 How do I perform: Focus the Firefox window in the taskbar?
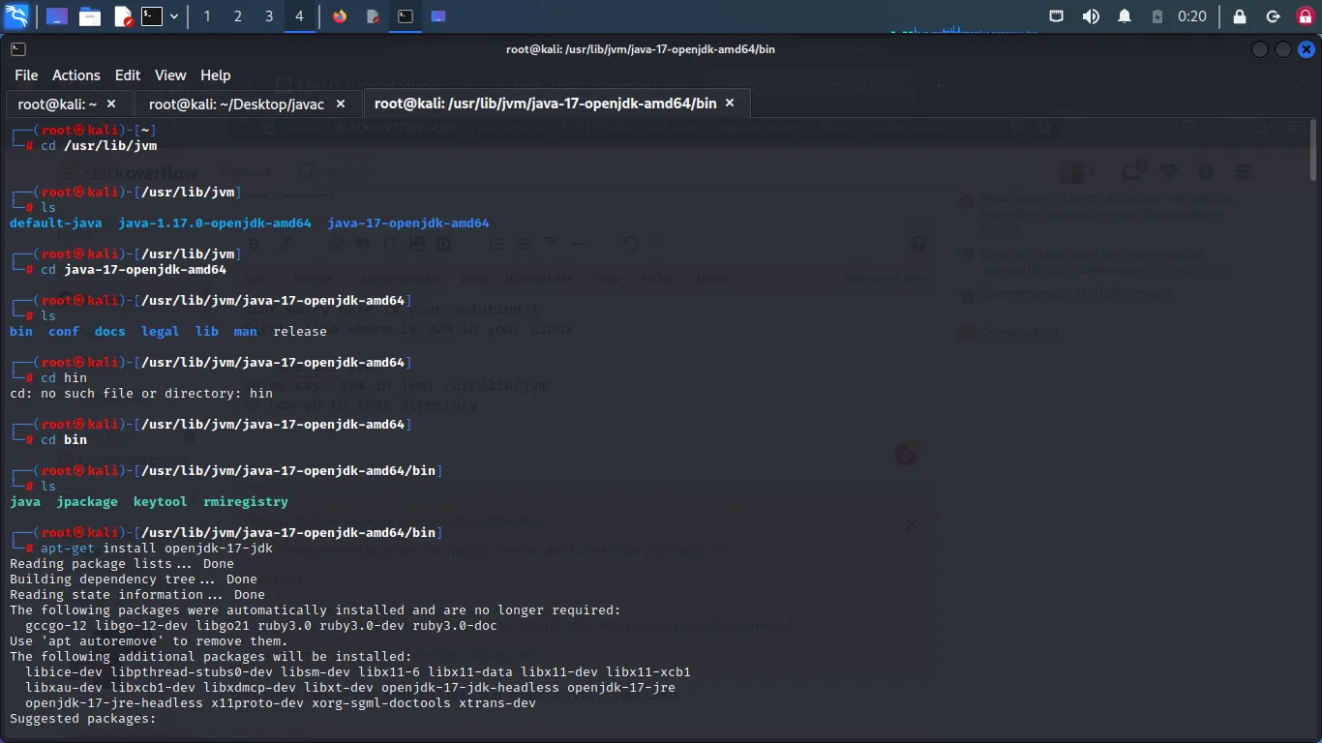pyautogui.click(x=340, y=16)
